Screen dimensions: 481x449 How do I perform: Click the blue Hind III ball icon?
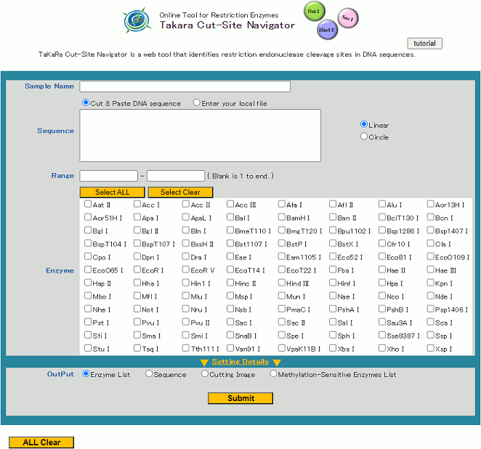[x=327, y=30]
